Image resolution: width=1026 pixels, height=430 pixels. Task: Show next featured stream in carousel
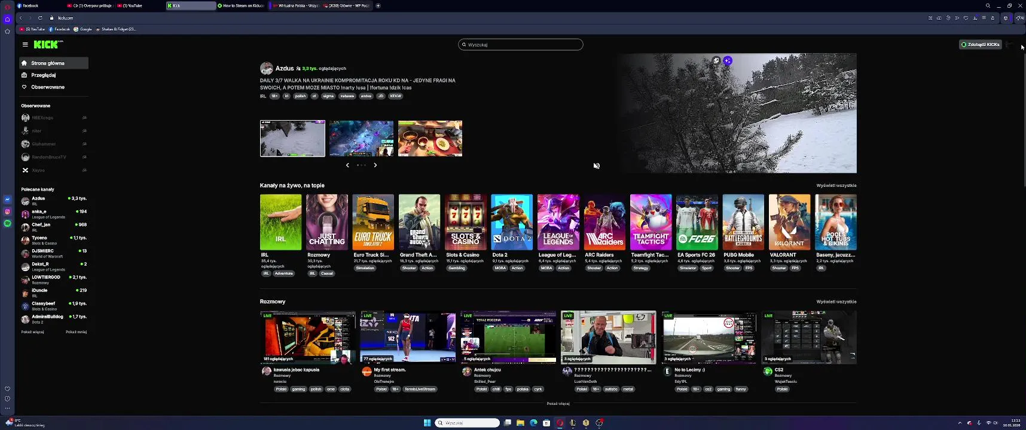pos(375,165)
